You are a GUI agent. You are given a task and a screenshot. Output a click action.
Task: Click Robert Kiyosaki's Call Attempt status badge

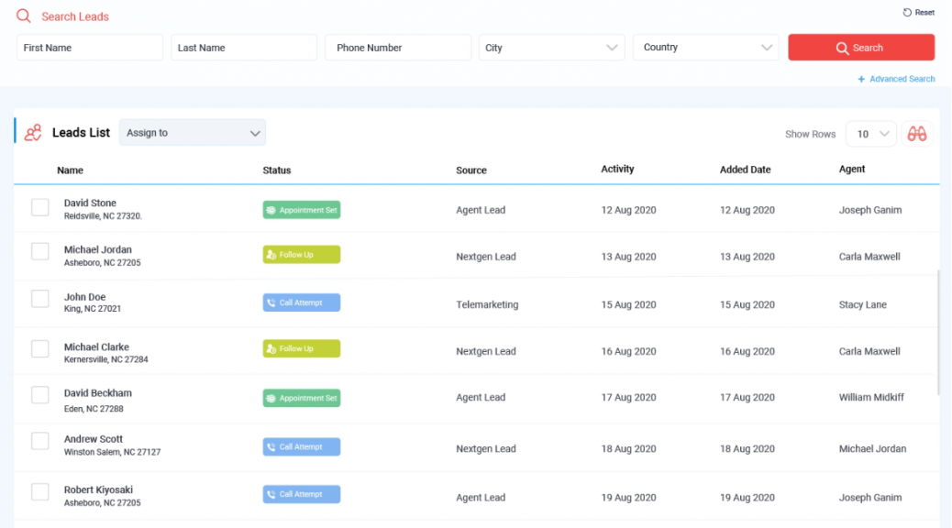click(x=301, y=494)
